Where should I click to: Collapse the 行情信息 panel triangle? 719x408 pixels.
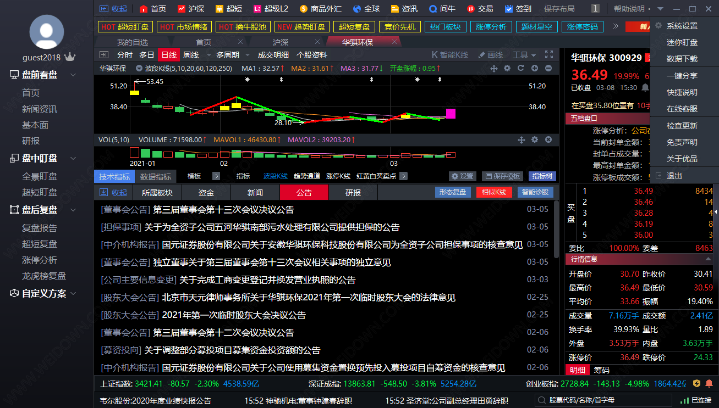coord(708,259)
